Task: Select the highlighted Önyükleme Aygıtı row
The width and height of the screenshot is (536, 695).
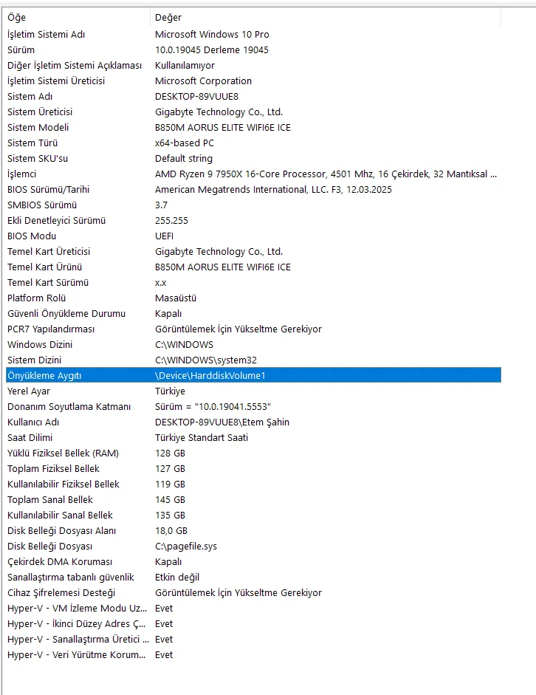Action: 253,375
